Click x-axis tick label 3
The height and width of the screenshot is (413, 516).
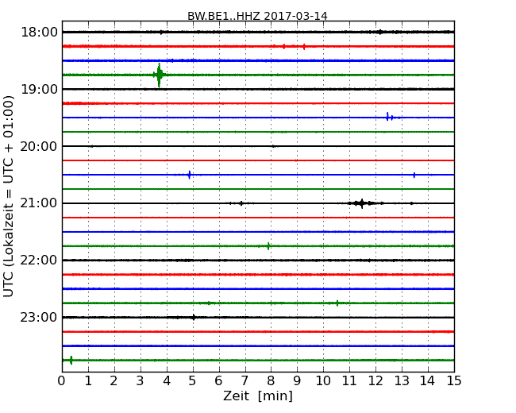[141, 381]
